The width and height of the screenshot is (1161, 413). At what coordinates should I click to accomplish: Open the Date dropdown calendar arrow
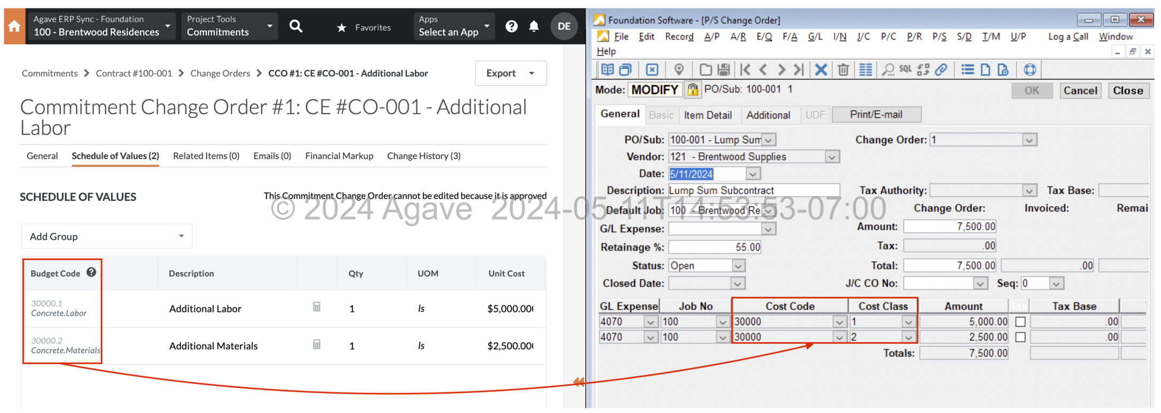pyautogui.click(x=753, y=174)
